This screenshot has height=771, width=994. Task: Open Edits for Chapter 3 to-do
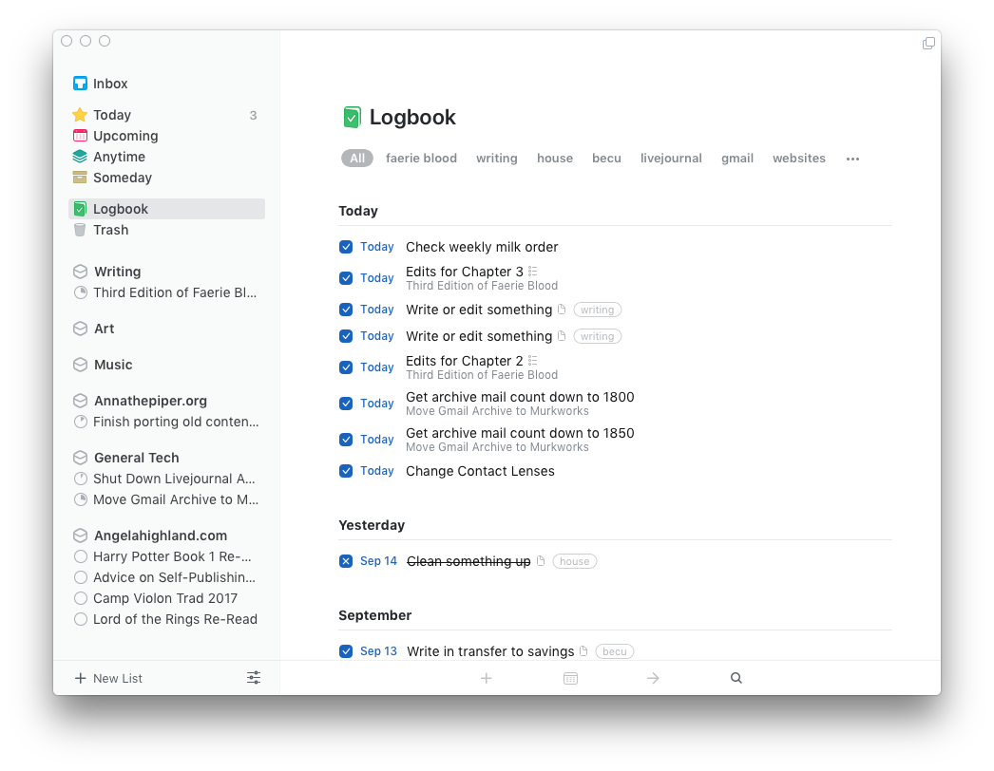(x=464, y=272)
